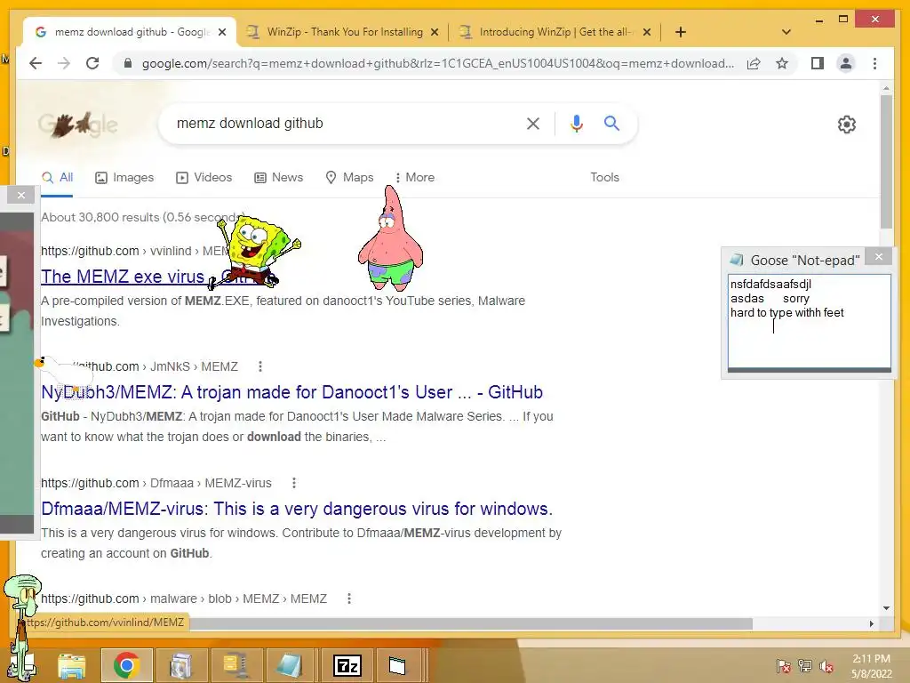The image size is (910, 683).
Task: Click the Chrome taskbar icon
Action: (x=126, y=665)
